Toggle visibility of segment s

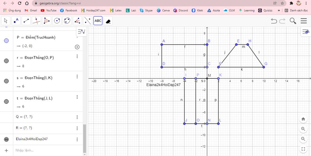[x=6, y=81]
